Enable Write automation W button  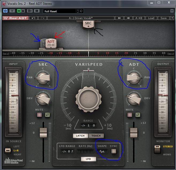click(x=23, y=11)
